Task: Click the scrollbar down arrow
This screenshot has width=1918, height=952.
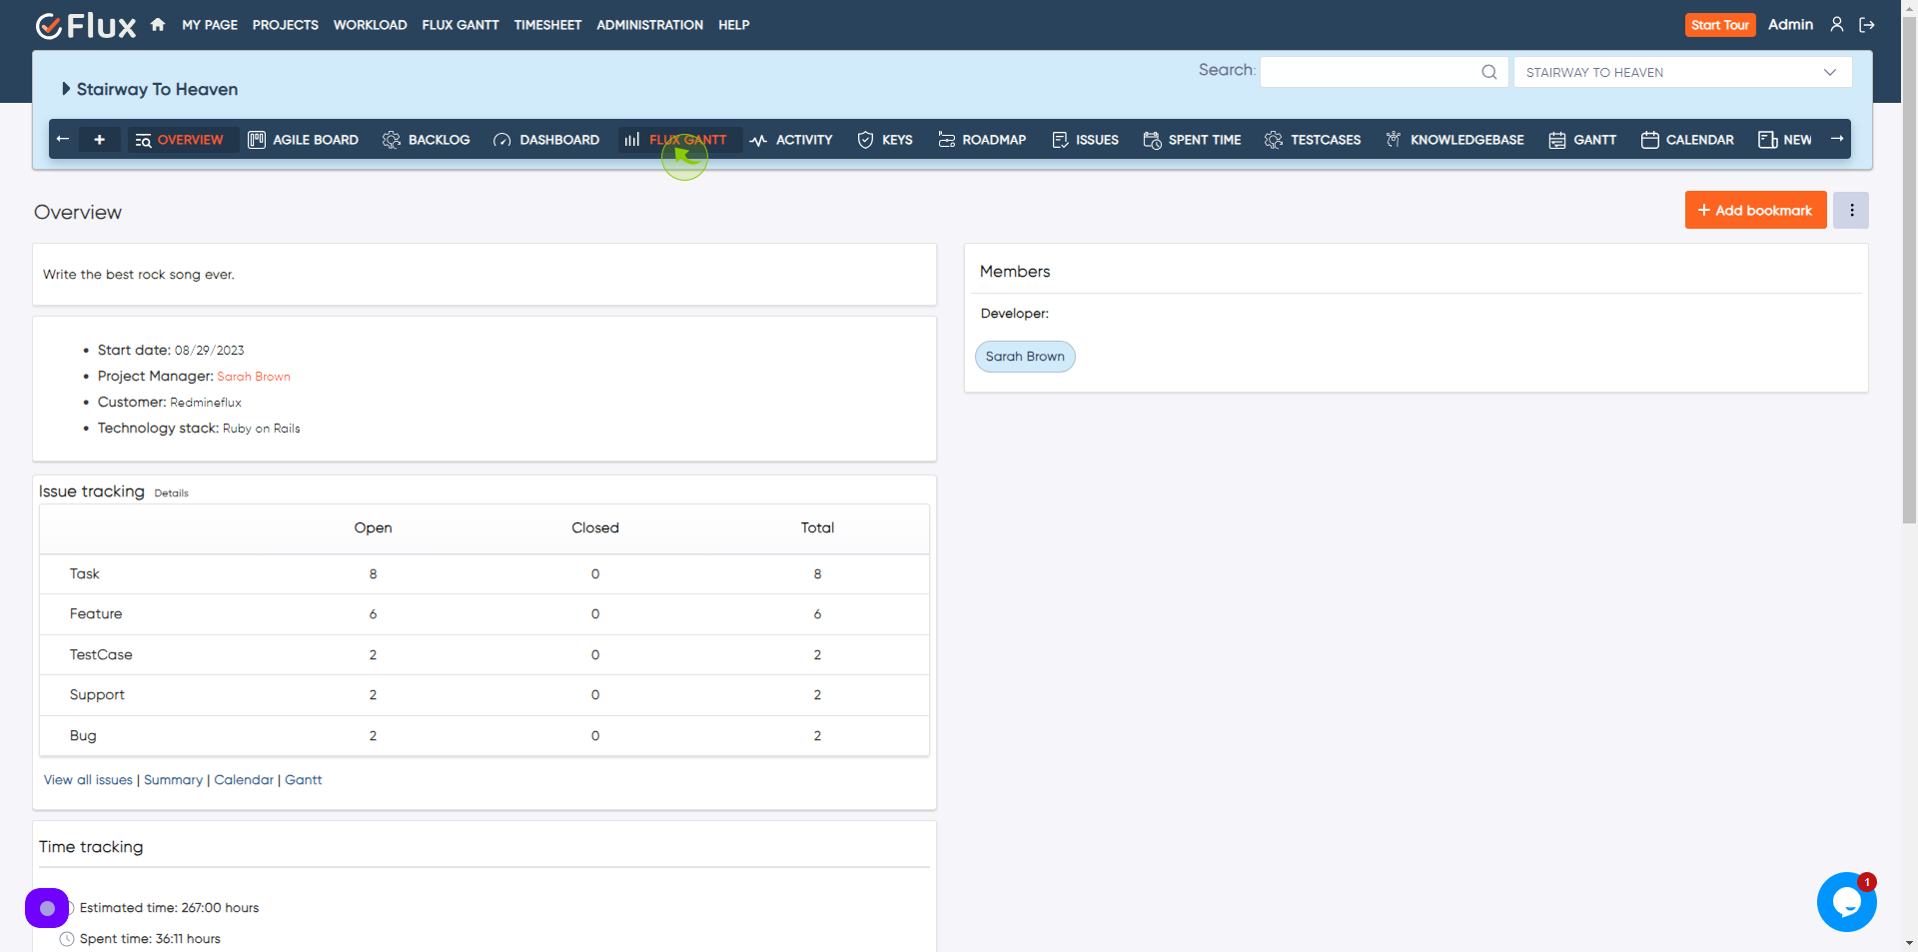Action: click(x=1910, y=943)
